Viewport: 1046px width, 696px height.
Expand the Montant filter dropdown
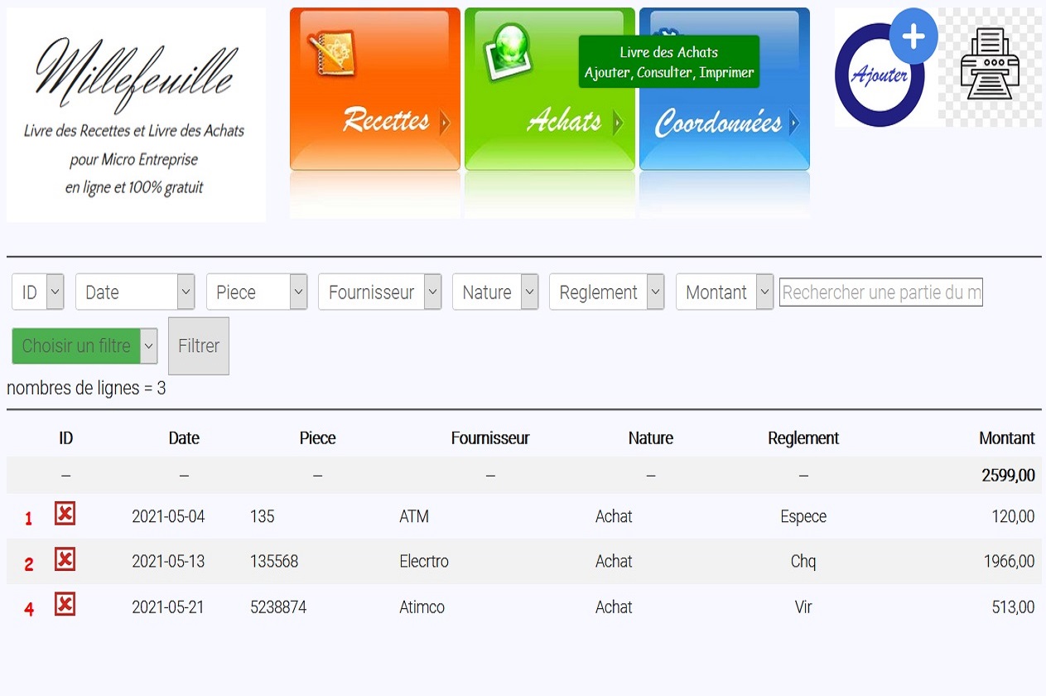pyautogui.click(x=725, y=292)
